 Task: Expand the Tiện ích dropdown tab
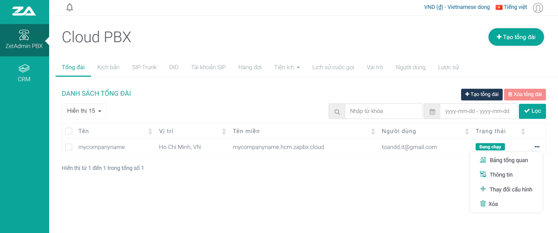(x=287, y=67)
